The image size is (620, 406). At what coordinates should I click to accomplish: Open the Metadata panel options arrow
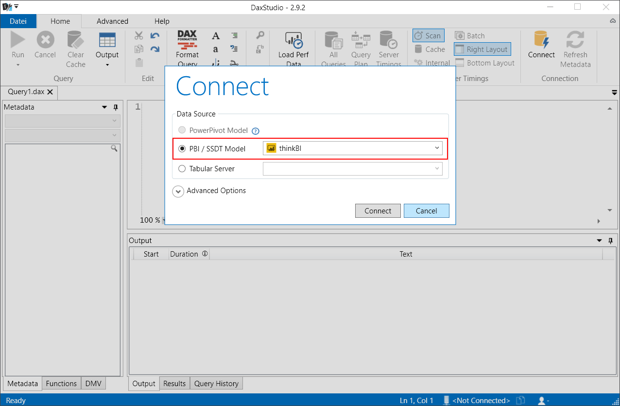(104, 107)
